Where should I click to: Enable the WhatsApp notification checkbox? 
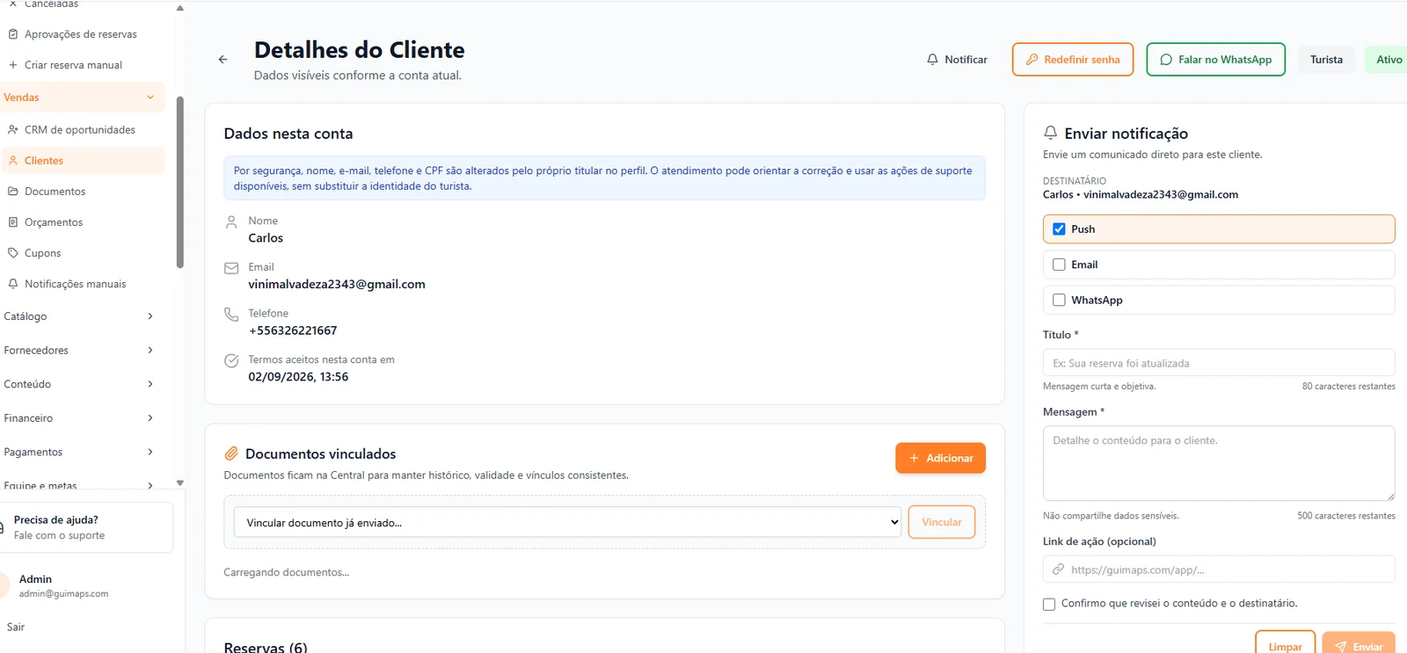pyautogui.click(x=1059, y=300)
